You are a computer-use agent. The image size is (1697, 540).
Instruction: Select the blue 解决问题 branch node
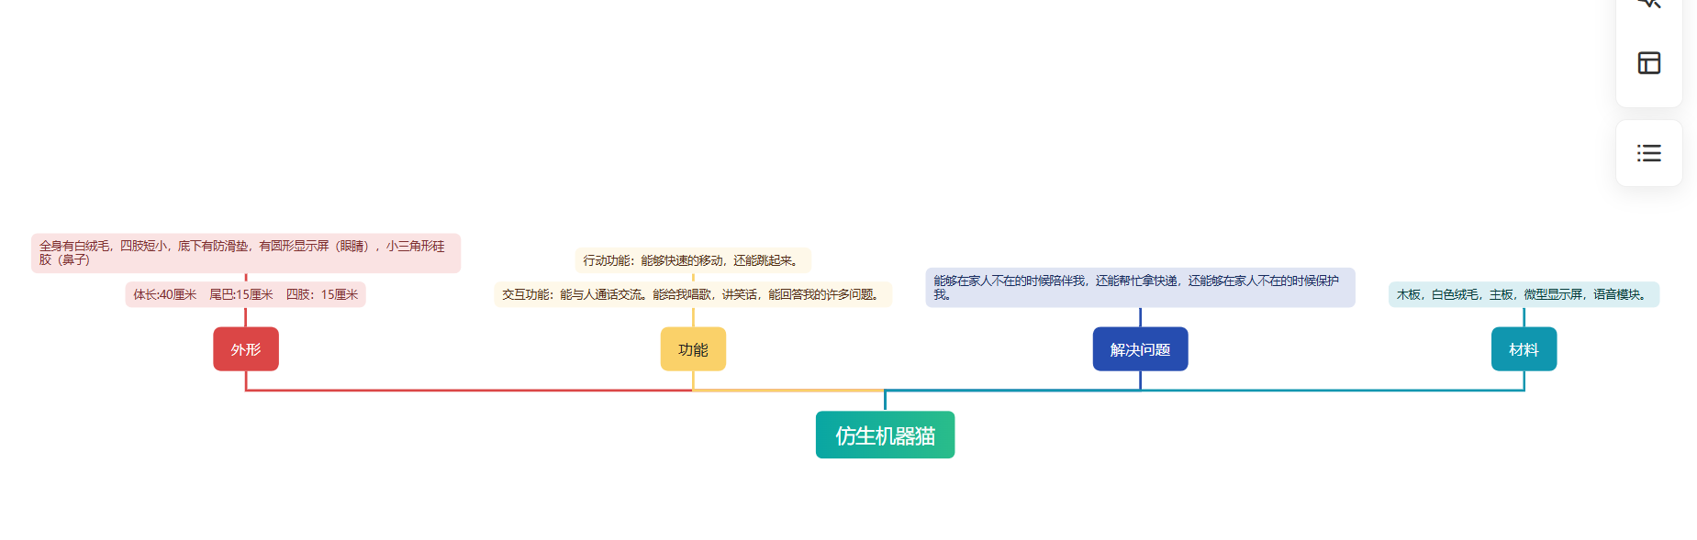pyautogui.click(x=1140, y=349)
